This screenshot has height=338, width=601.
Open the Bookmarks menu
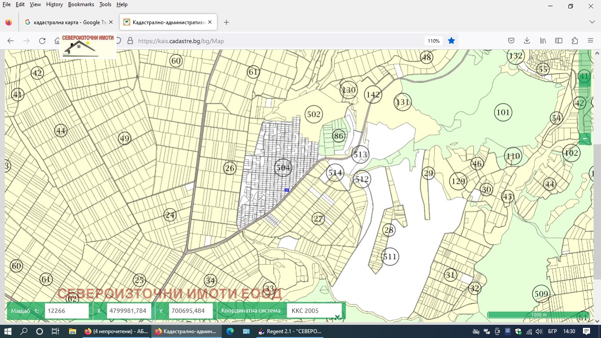[x=81, y=4]
